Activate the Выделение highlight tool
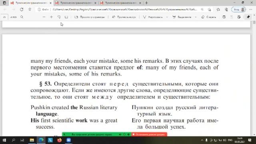This screenshot has height=144, width=256. click(182, 17)
